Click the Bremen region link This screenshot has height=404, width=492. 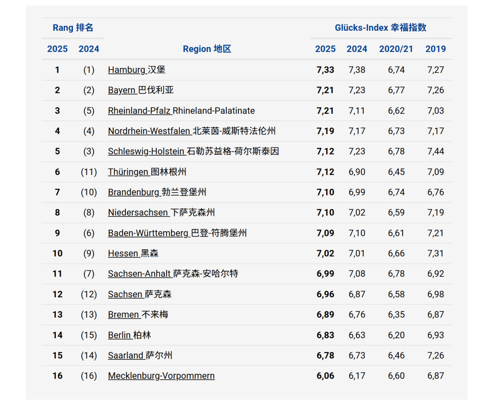[124, 315]
